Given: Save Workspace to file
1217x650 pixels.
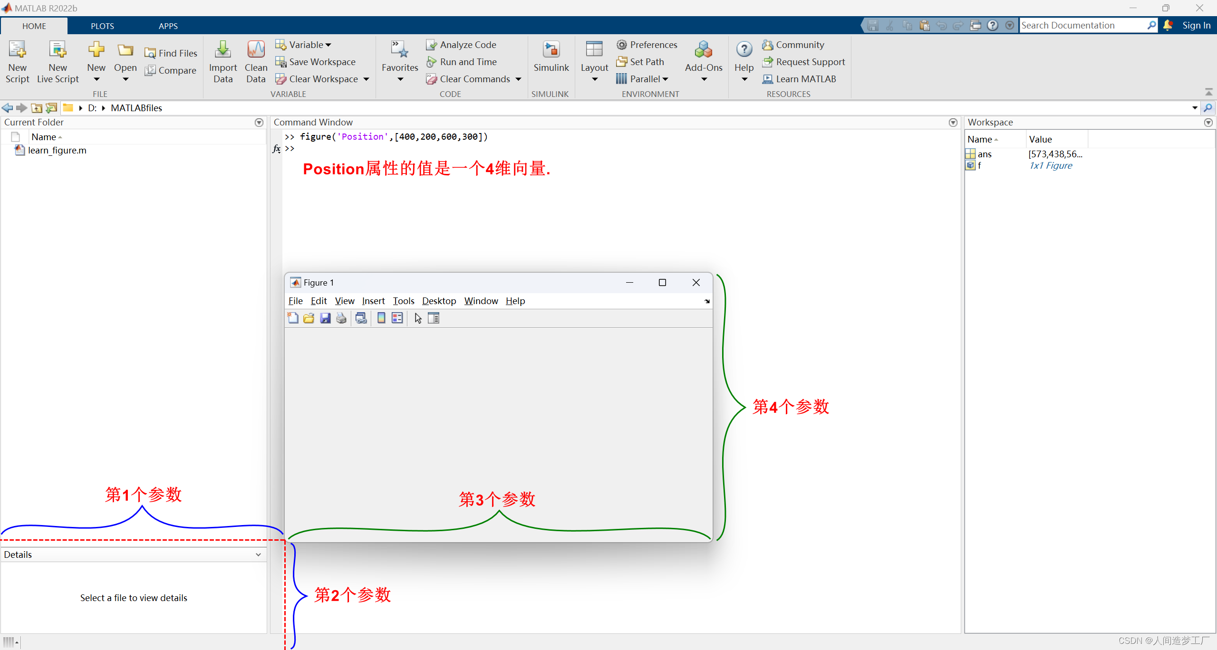Looking at the screenshot, I should point(316,62).
